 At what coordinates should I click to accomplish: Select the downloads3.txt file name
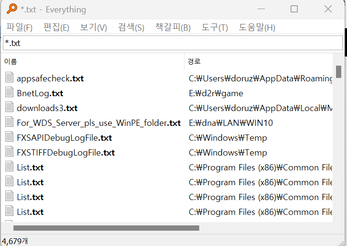coord(47,108)
